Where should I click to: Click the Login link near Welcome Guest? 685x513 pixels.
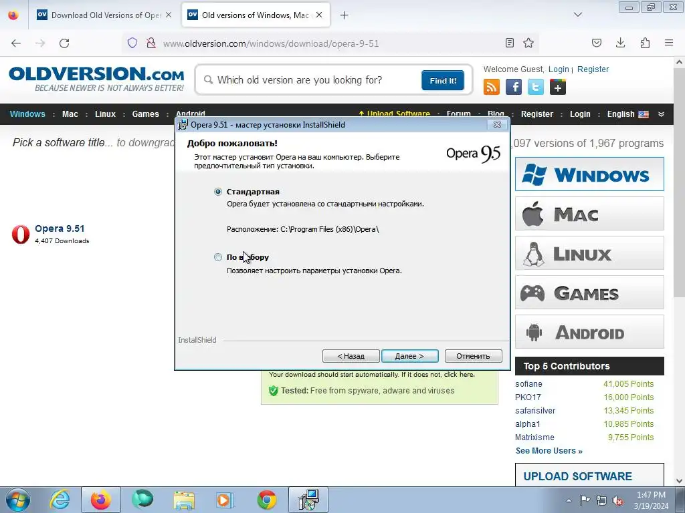tap(559, 69)
